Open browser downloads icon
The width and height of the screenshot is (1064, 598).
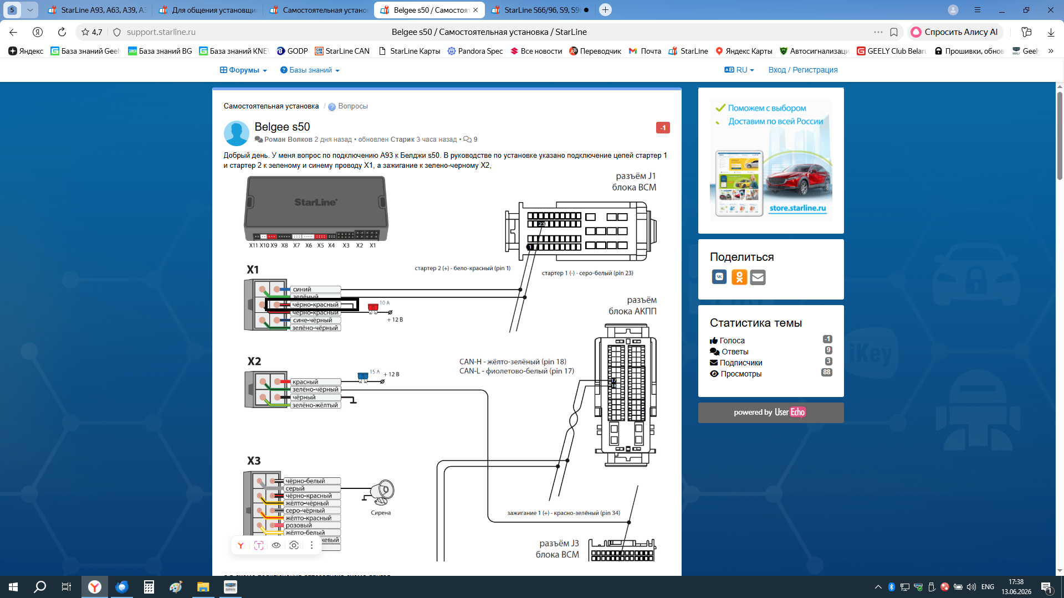[x=1051, y=32]
